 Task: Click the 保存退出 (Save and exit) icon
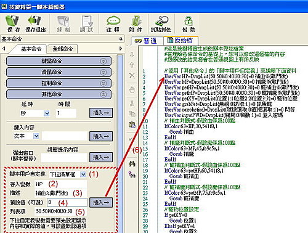click(35, 23)
